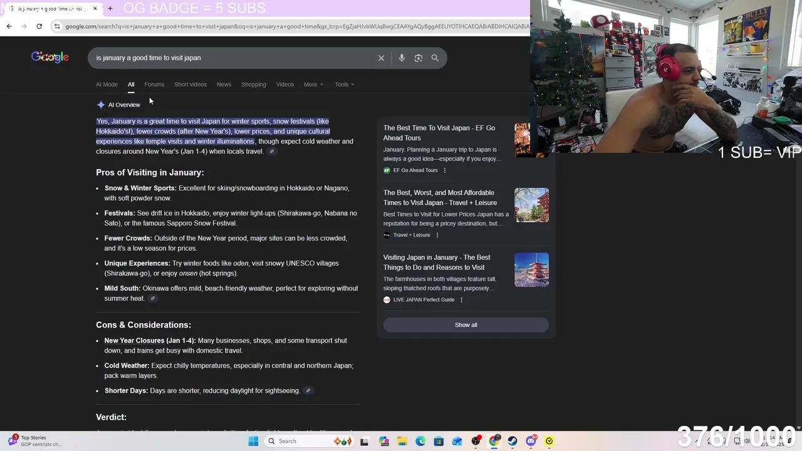Image resolution: width=802 pixels, height=451 pixels.
Task: View site information icon in address bar
Action: point(57,26)
